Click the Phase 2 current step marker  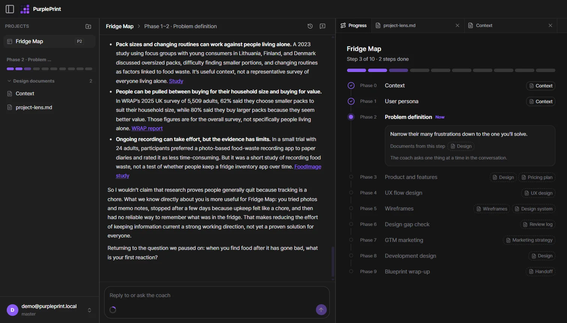tap(351, 117)
